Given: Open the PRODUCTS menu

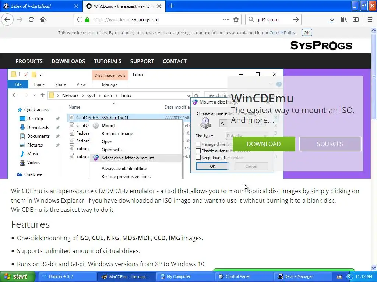Looking at the screenshot, I should tap(29, 61).
